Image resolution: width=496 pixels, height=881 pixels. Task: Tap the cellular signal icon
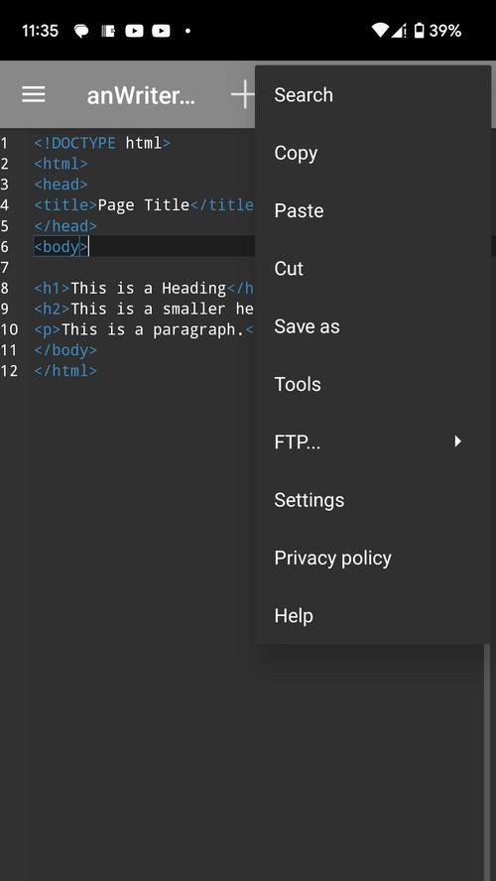click(399, 31)
